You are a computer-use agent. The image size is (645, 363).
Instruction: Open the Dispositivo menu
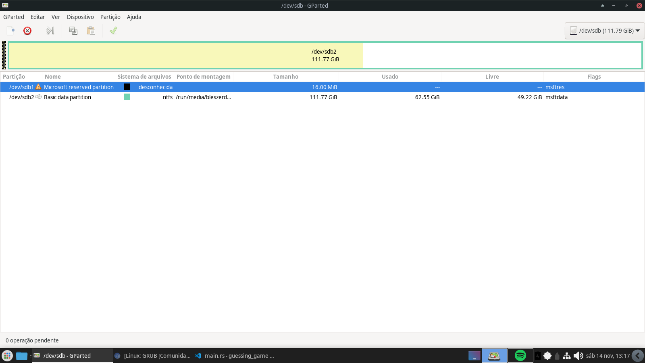point(80,17)
